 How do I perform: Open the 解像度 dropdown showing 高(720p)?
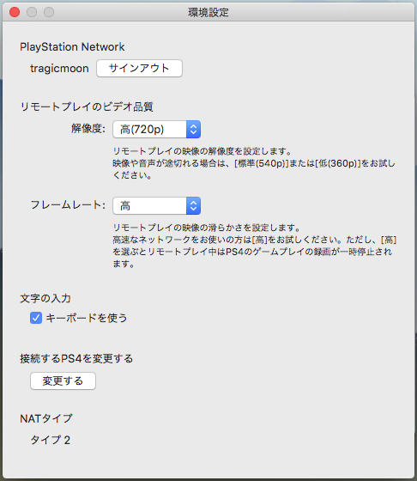pos(156,129)
